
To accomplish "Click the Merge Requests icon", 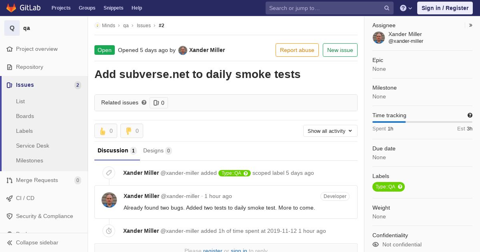I will coord(10,180).
